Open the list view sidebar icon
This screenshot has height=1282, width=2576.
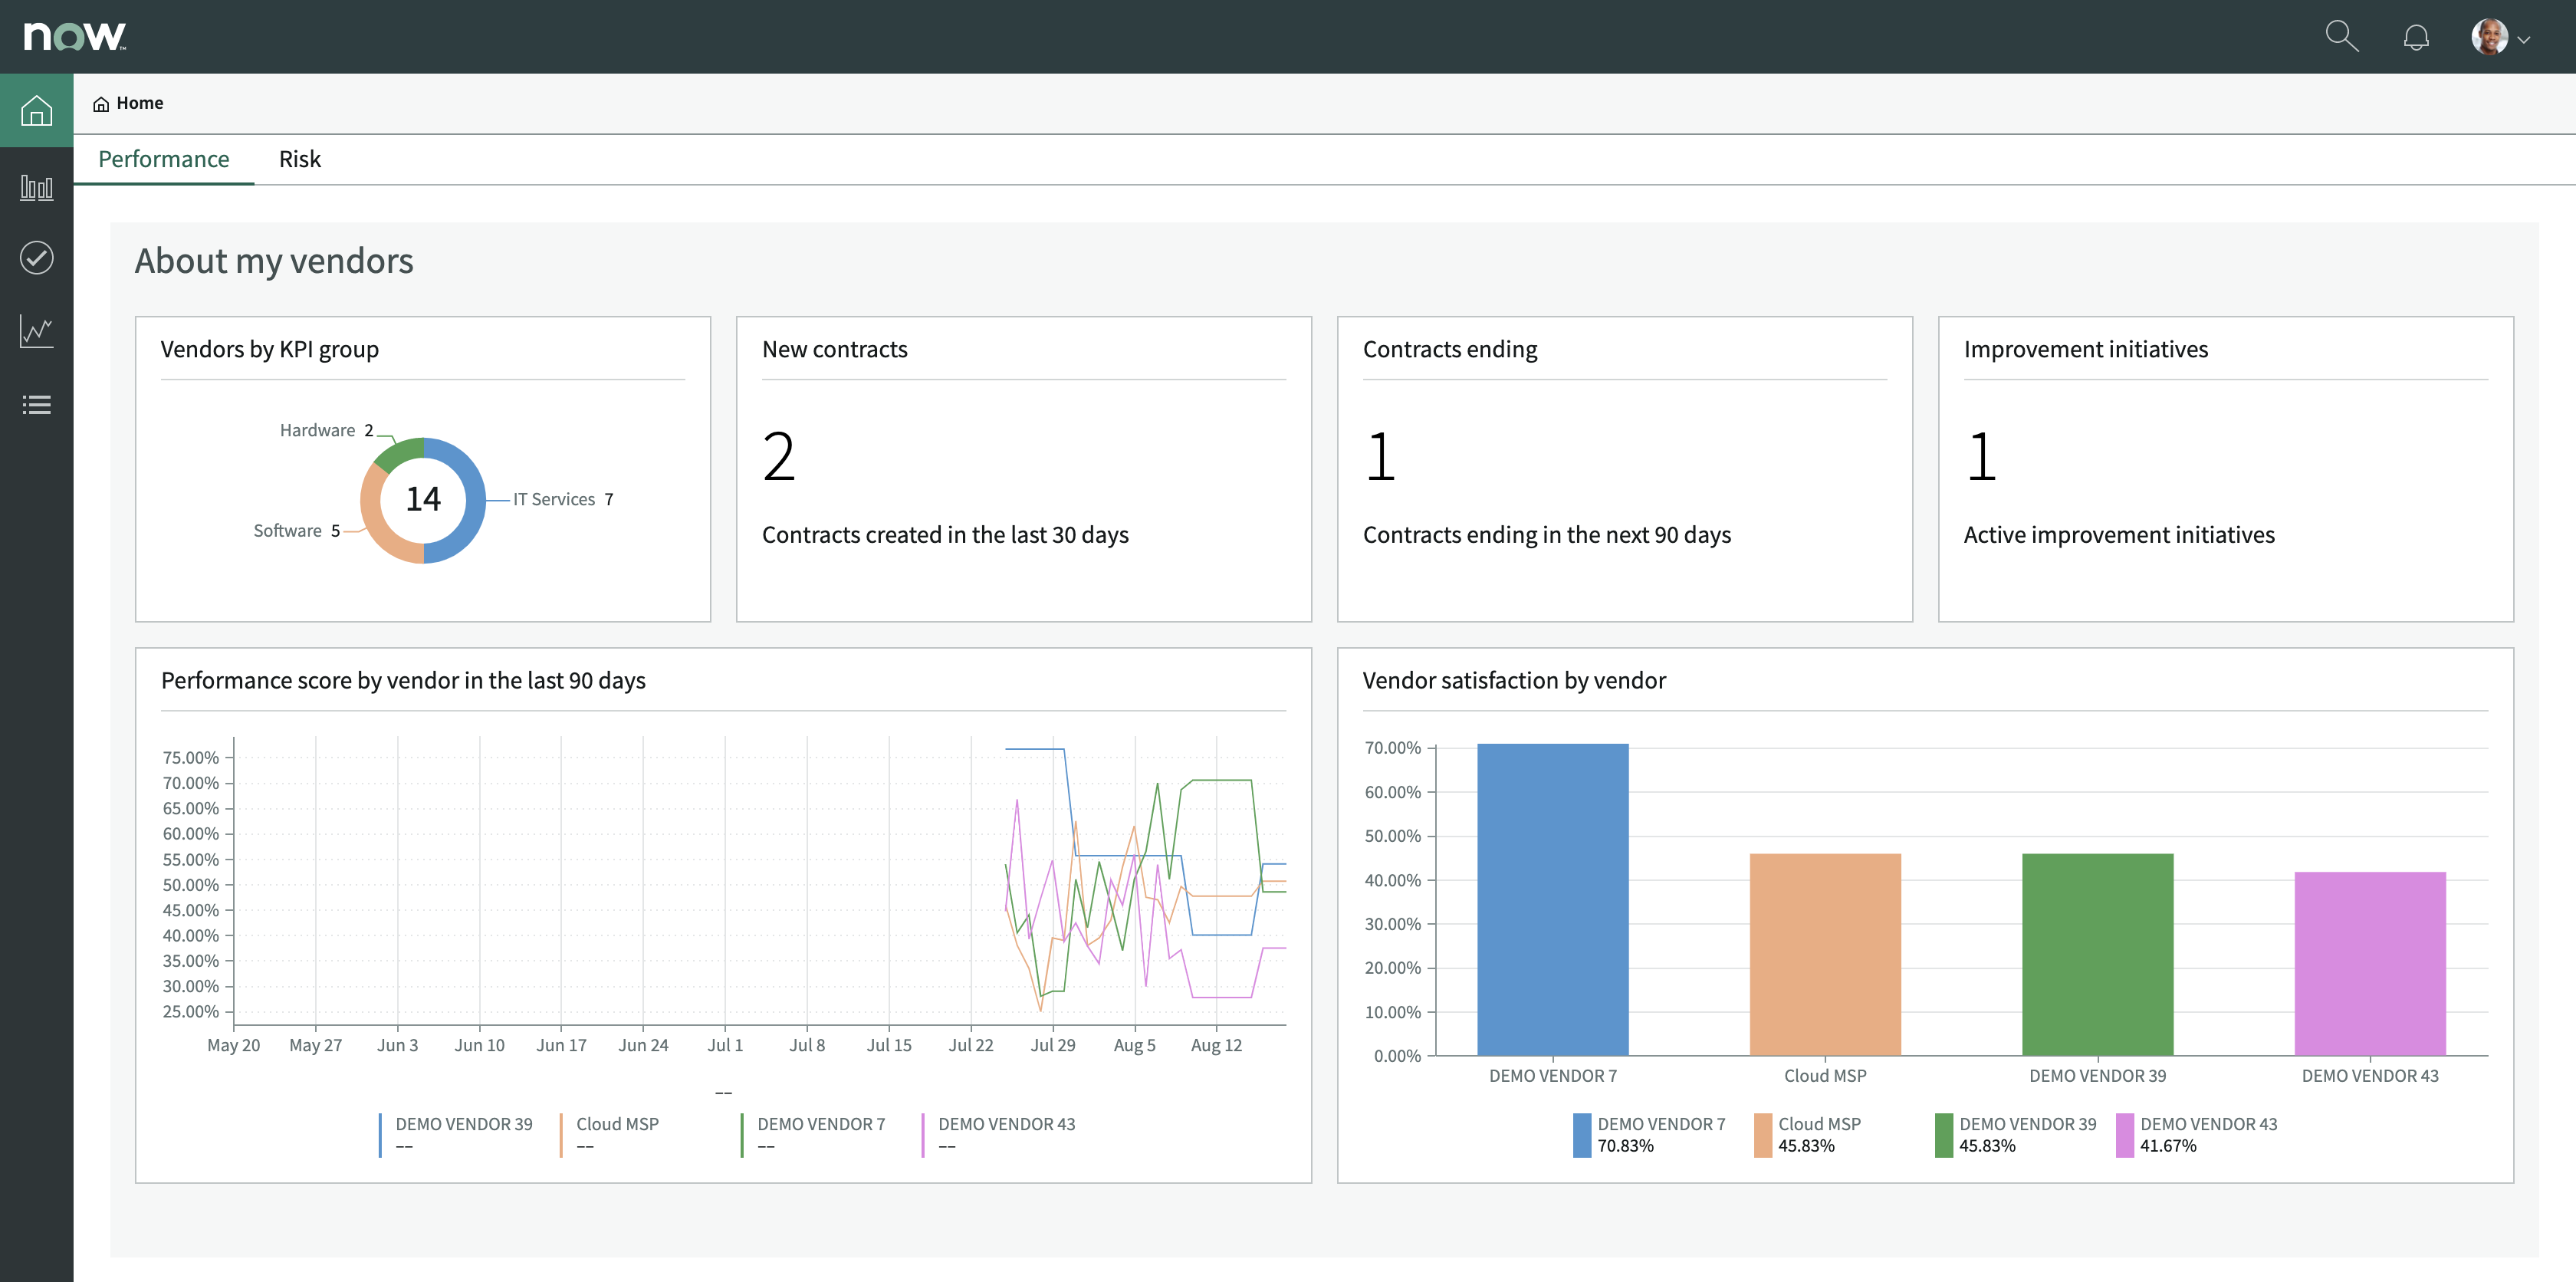(36, 405)
